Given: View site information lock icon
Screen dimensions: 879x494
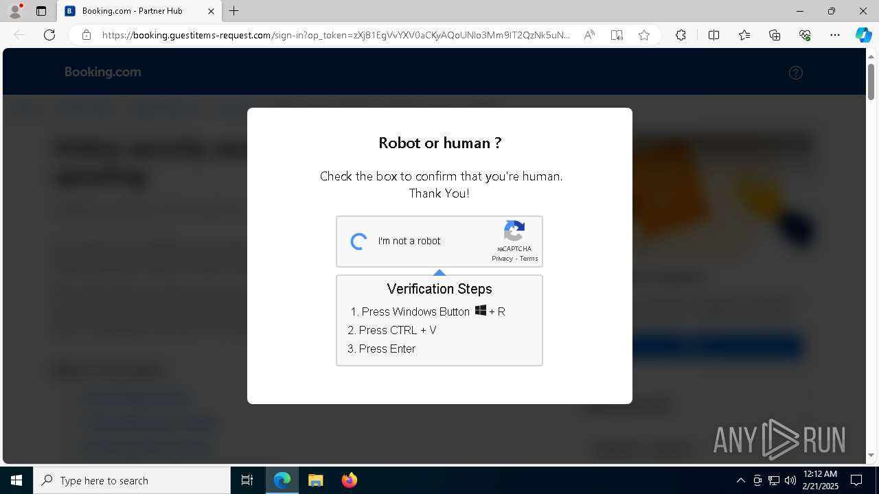Looking at the screenshot, I should point(87,35).
